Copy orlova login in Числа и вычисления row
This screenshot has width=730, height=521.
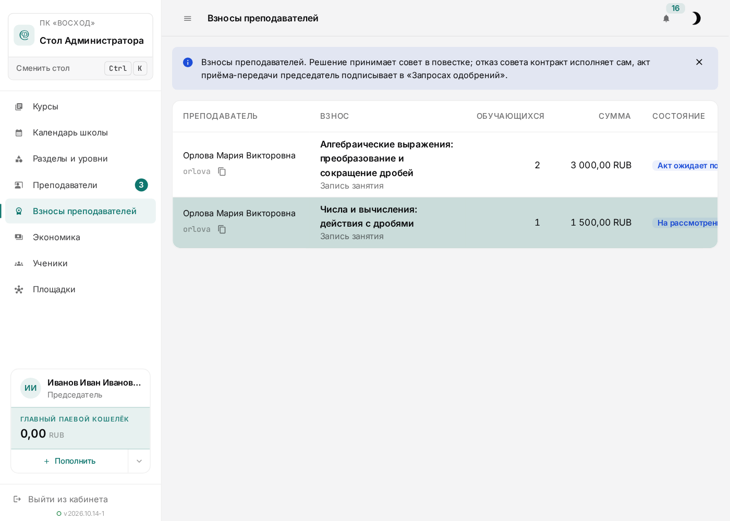pos(222,229)
